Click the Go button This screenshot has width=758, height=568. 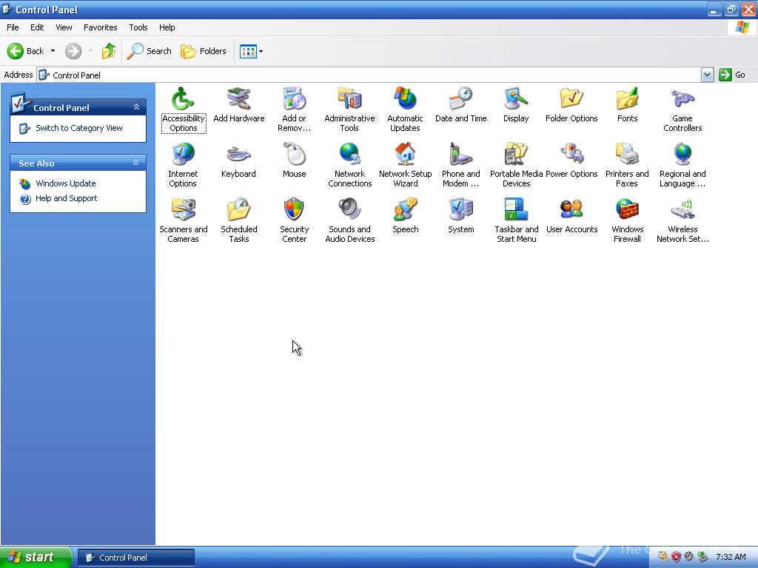(732, 75)
